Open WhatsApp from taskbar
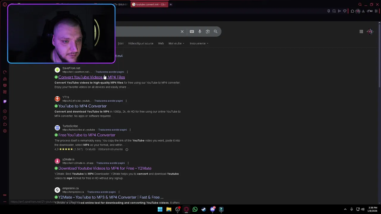 [x=195, y=209]
